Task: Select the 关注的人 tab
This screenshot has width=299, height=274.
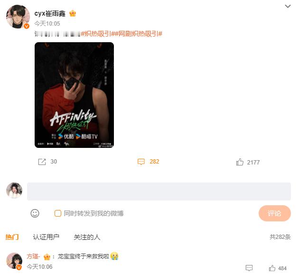Action: (87, 237)
